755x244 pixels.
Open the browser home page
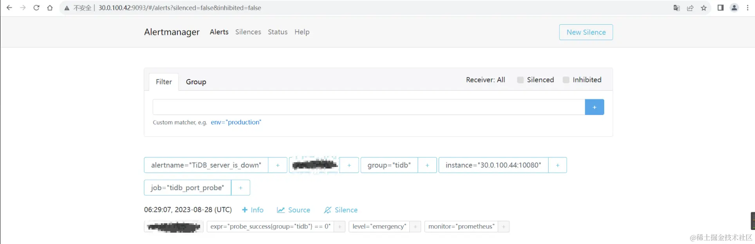(50, 8)
